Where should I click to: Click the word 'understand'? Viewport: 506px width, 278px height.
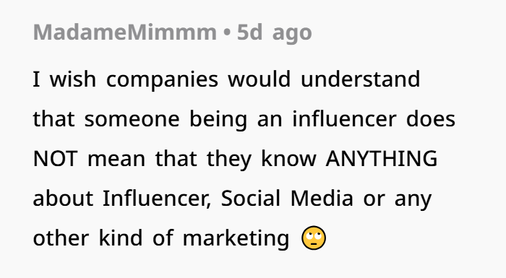[x=361, y=79]
